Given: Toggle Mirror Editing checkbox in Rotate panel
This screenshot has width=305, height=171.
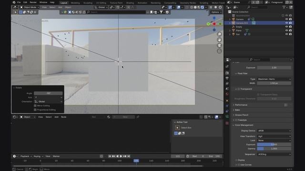Looking at the screenshot, I should coord(35,105).
